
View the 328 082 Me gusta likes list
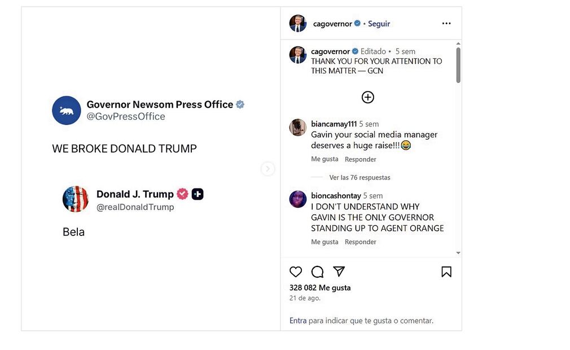320,287
